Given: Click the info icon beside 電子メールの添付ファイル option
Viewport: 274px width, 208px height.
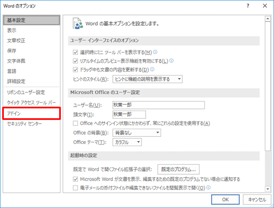Looking at the screenshot, I should [x=208, y=187].
